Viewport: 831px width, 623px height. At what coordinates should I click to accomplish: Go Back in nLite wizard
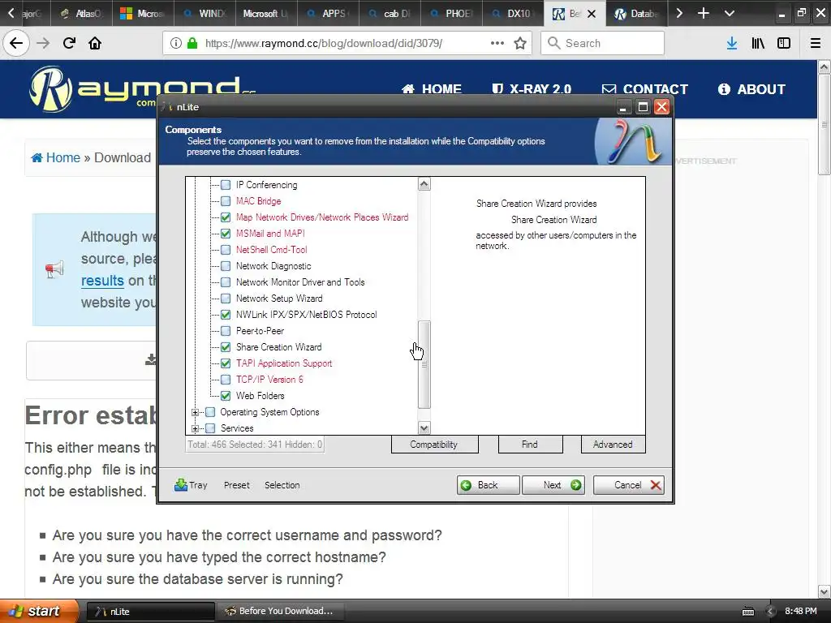488,485
